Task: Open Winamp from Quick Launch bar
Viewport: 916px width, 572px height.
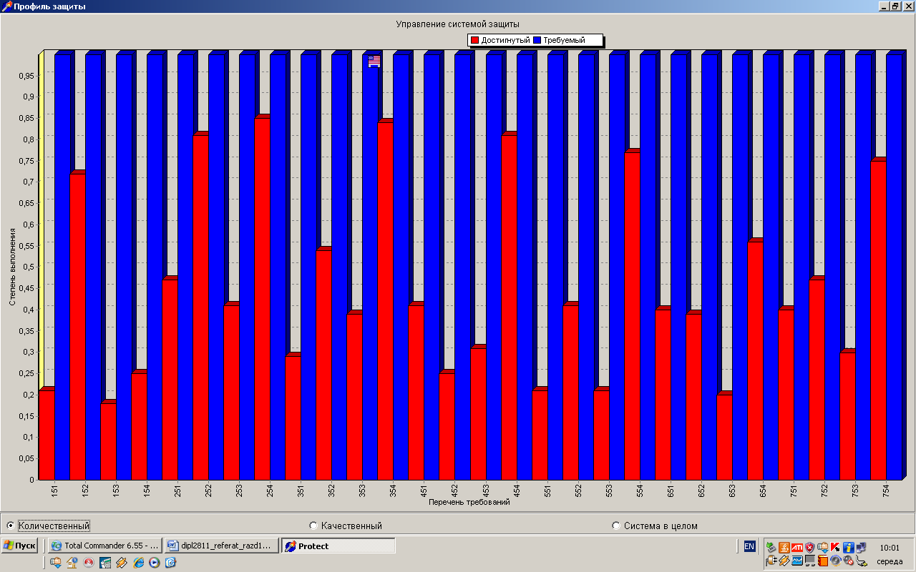Action: click(x=121, y=563)
